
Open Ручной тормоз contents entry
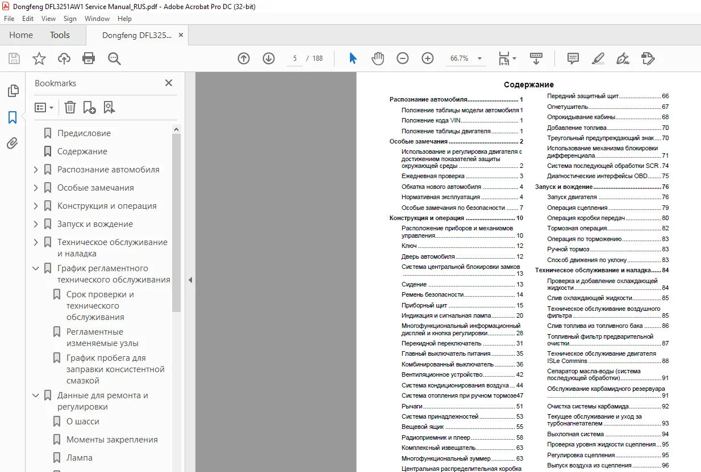click(608, 250)
